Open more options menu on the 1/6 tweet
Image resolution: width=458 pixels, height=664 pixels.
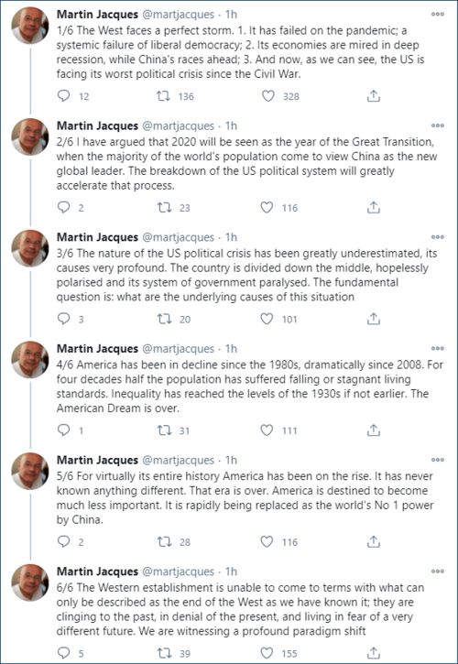click(438, 15)
